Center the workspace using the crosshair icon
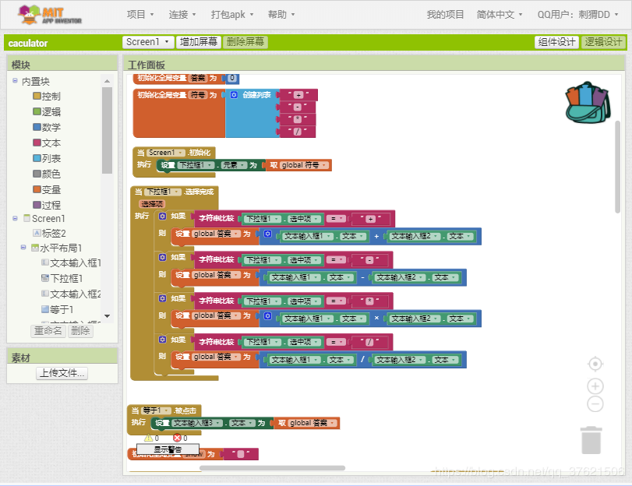632x486 pixels. point(595,364)
